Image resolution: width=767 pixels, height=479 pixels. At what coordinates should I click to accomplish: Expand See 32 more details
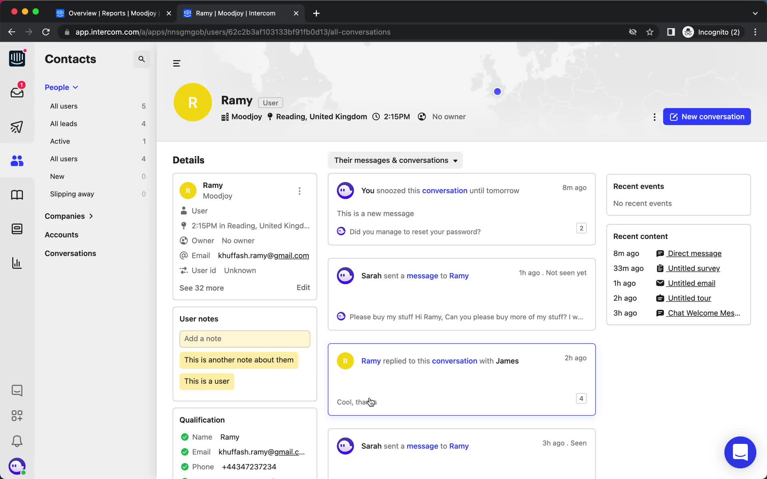tap(201, 288)
